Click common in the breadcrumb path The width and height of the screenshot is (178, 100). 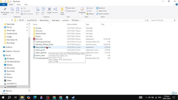tap(65, 20)
